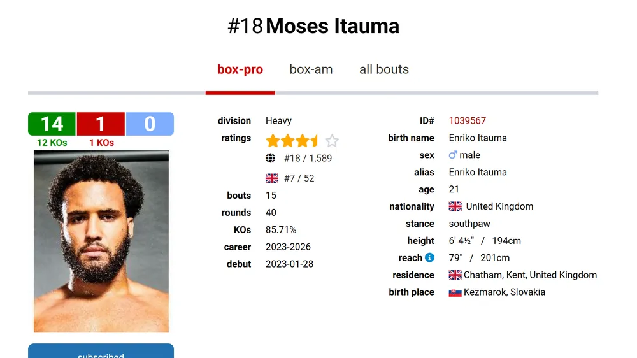This screenshot has height=358, width=637.
Task: Click the subscribed button
Action: point(101,351)
